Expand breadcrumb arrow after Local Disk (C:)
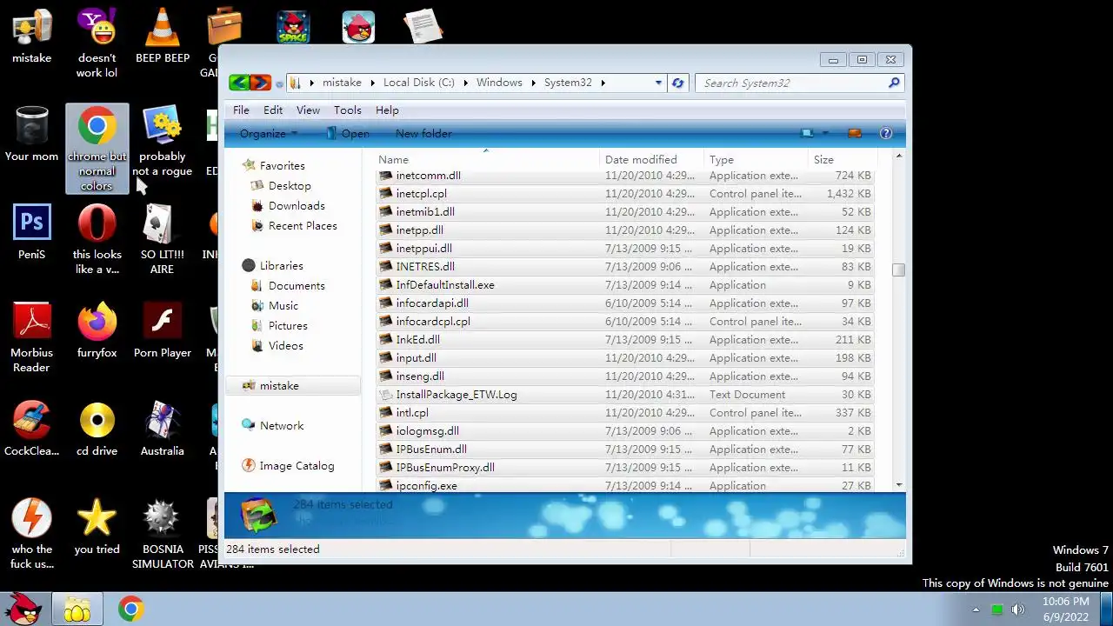 [x=465, y=83]
